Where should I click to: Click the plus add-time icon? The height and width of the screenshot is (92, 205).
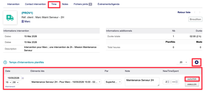(197, 62)
